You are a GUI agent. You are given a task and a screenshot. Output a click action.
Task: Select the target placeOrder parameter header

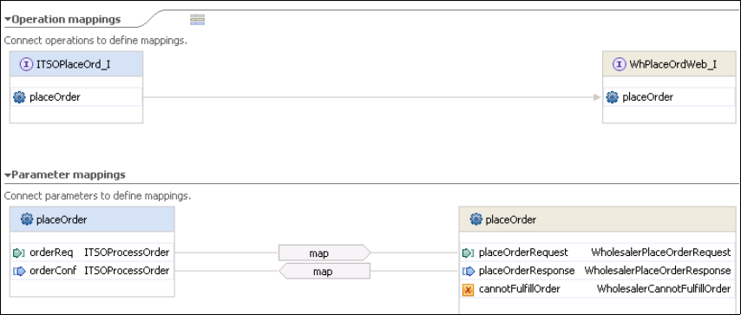597,220
